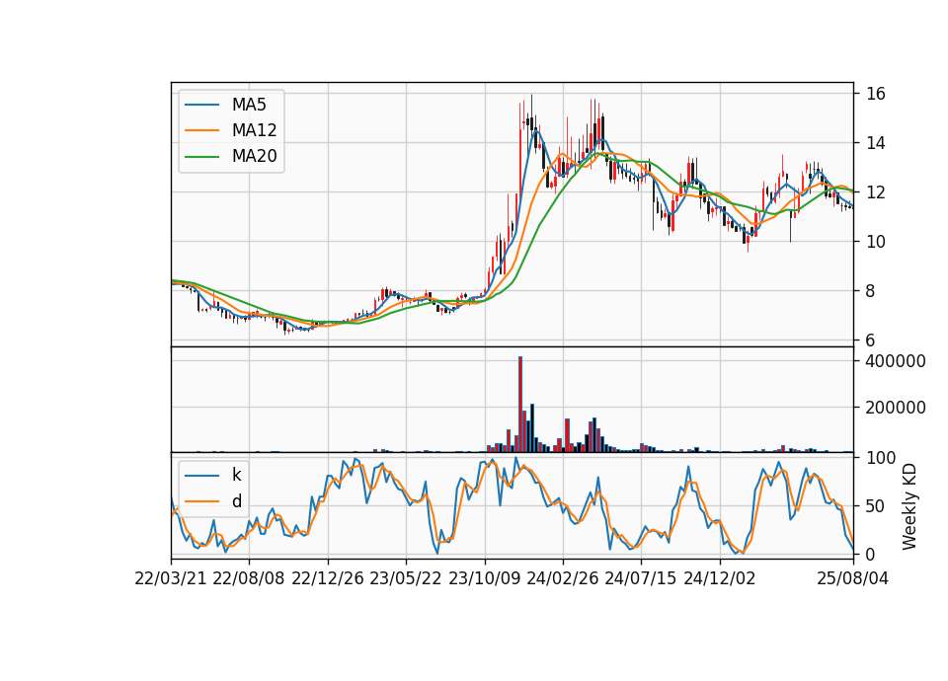Click the price axis value 16
The image size is (948, 681).
point(876,94)
